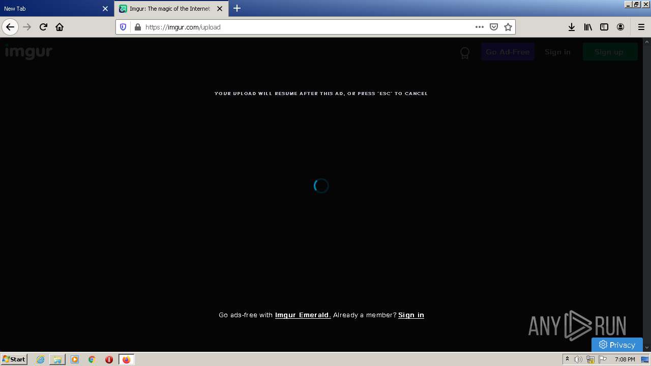Click the Go Ad-Free button
Viewport: 651px width, 366px height.
(x=508, y=52)
